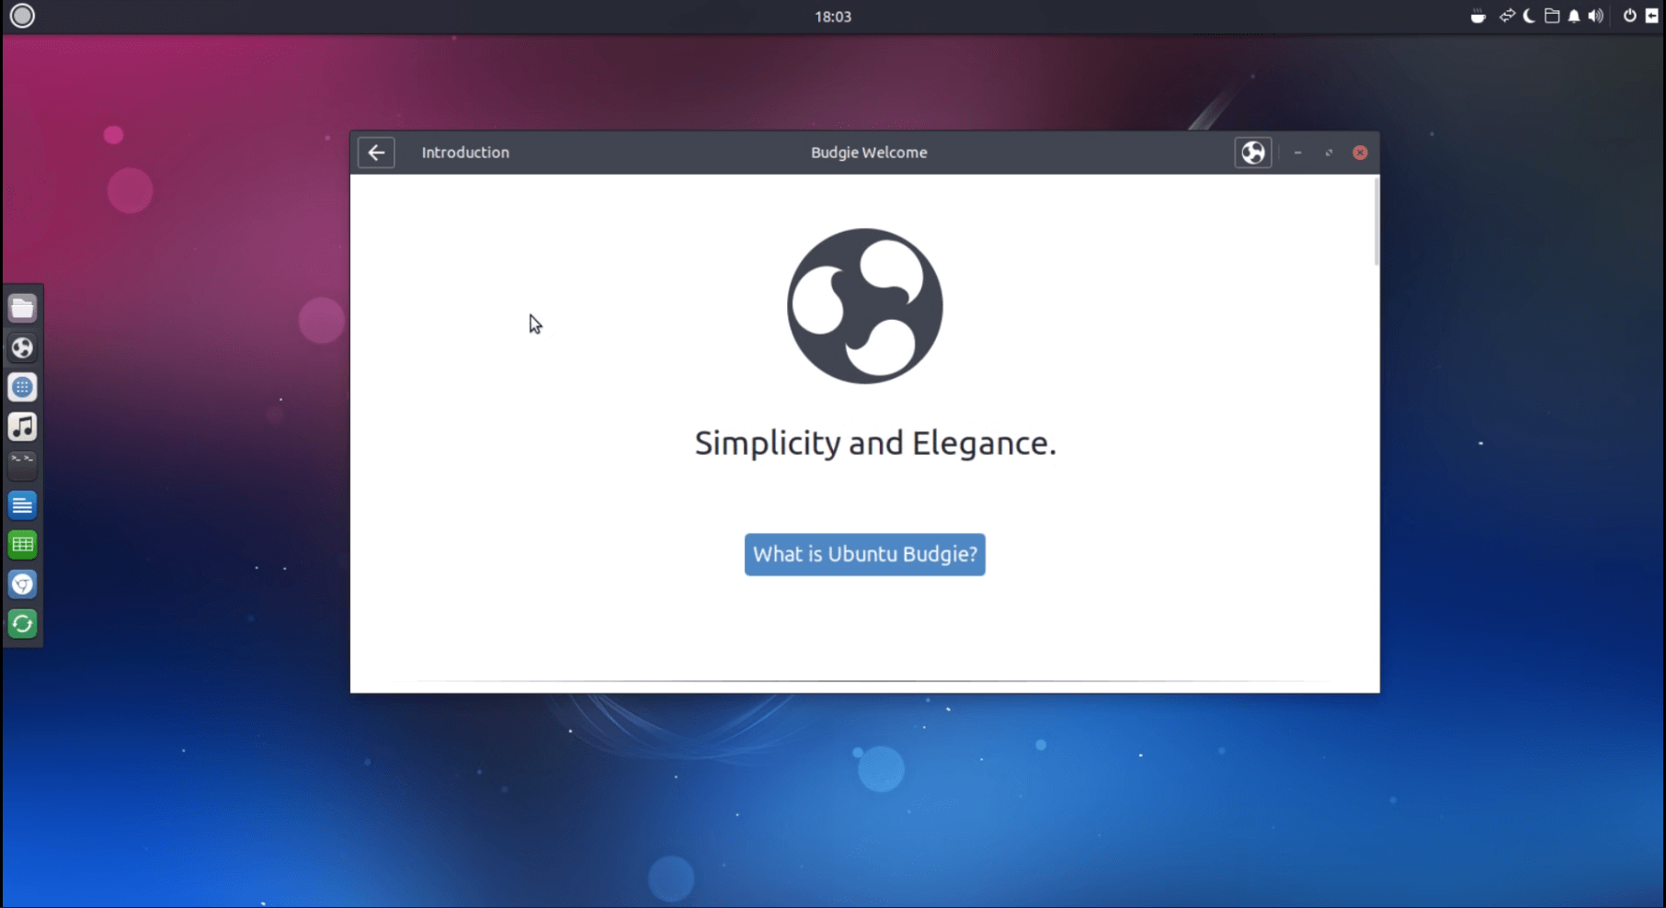The image size is (1666, 908).
Task: Open the Budgie applications menu in top-left corner
Action: click(22, 16)
